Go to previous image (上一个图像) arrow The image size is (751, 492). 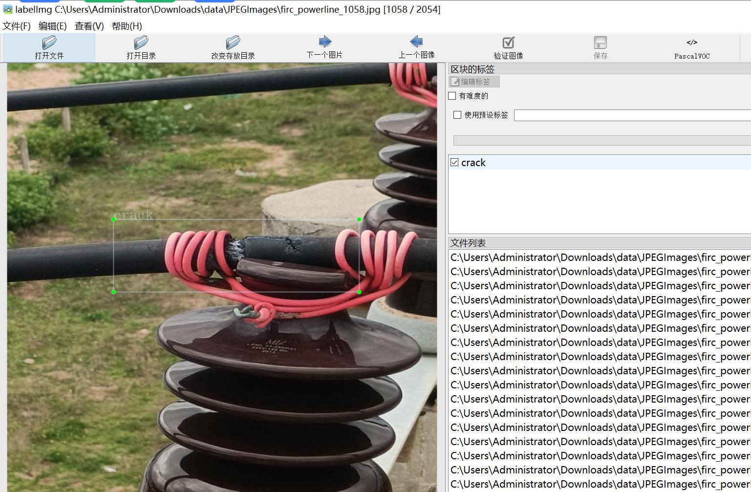(x=416, y=42)
